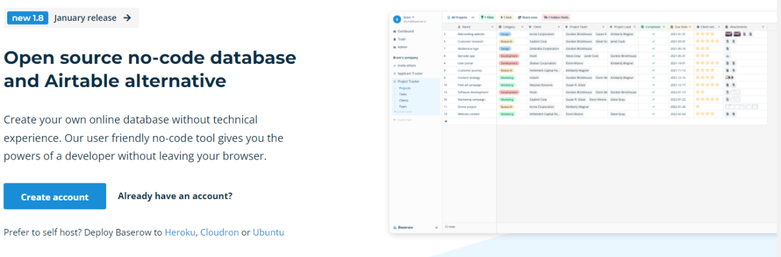Toggle Completed checkmark for Customer research row

(653, 41)
